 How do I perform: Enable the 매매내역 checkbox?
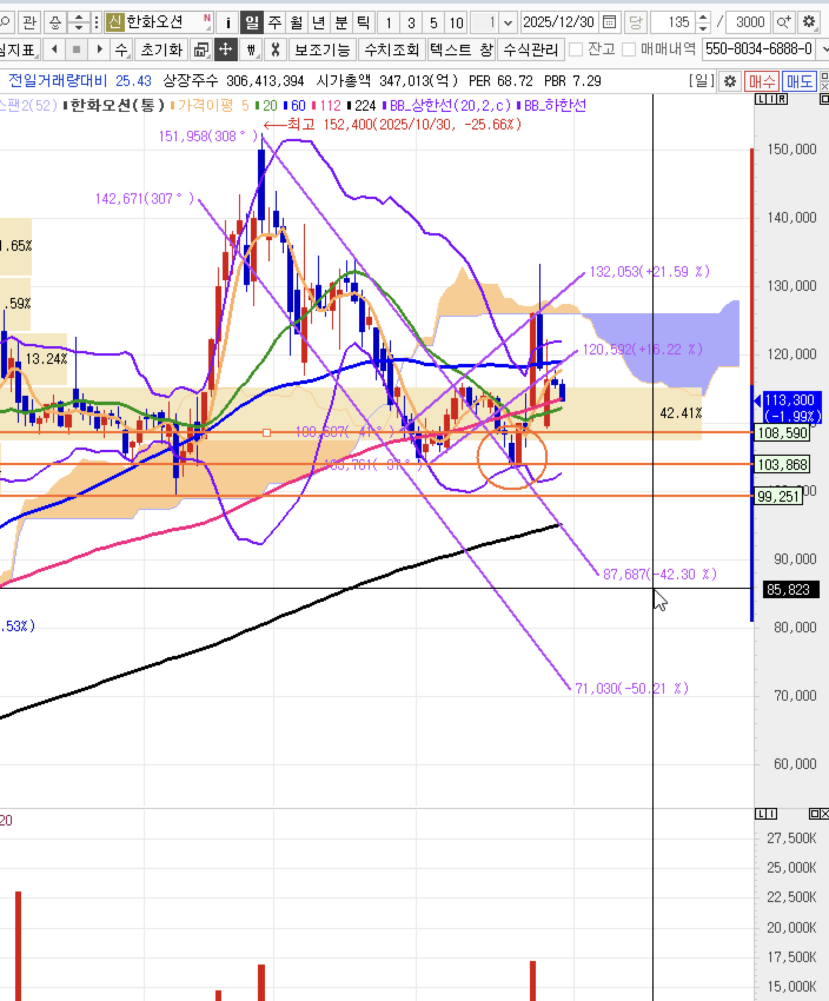[x=629, y=49]
